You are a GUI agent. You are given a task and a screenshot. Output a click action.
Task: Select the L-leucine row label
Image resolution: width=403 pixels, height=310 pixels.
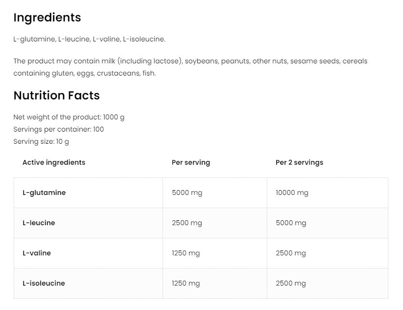point(38,223)
